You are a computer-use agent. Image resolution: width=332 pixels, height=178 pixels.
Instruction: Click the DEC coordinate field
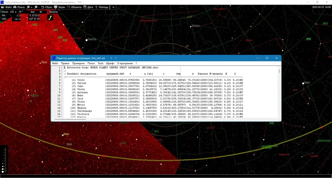click(x=16, y=19)
